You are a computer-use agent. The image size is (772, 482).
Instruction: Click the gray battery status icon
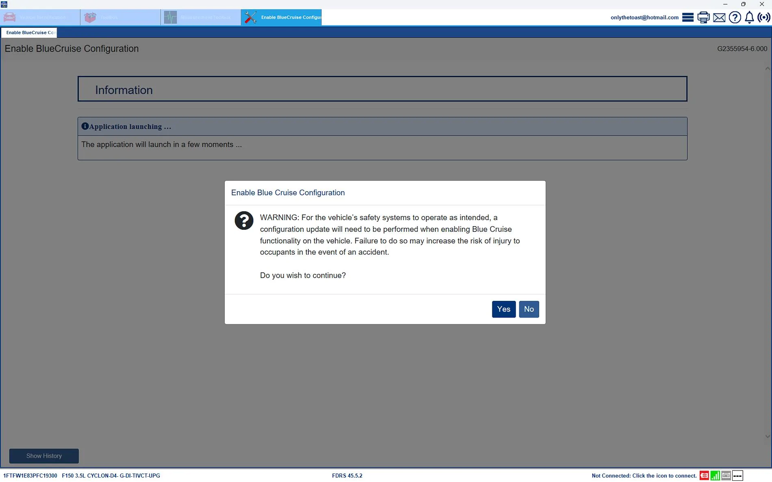pos(726,475)
